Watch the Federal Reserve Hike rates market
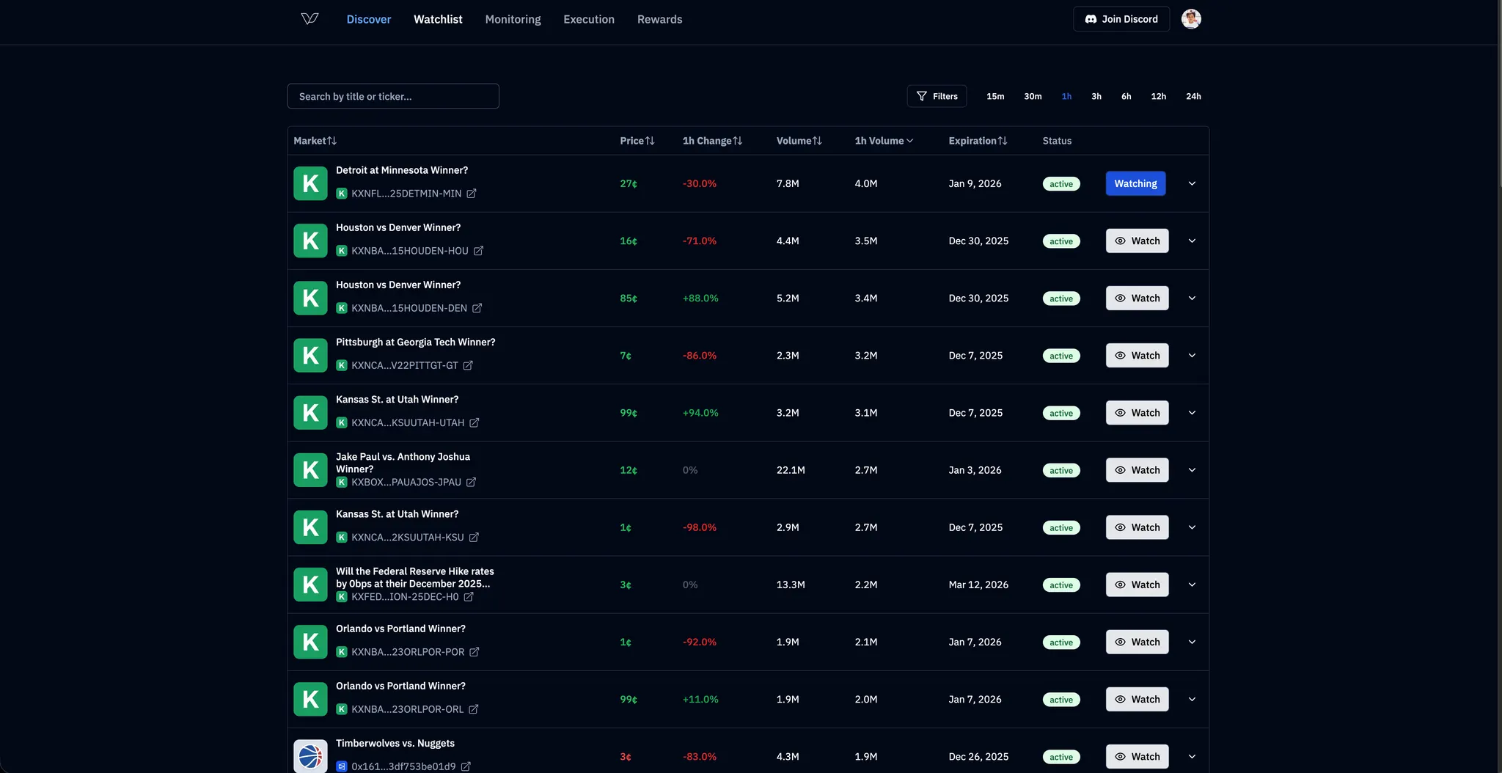Image resolution: width=1502 pixels, height=773 pixels. click(1137, 585)
